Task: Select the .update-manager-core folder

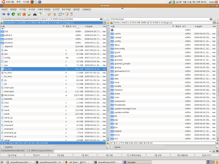Action: pos(163,108)
